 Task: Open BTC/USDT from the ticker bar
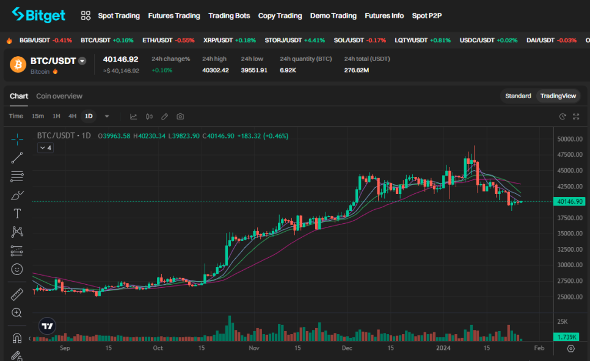[107, 40]
